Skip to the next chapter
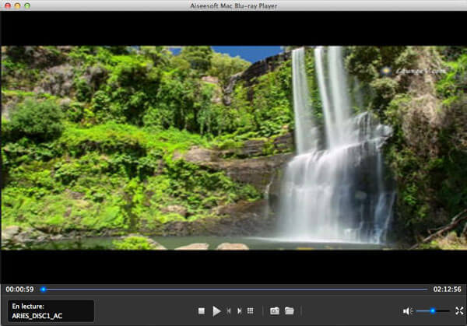Image resolution: width=467 pixels, height=326 pixels. 239,311
